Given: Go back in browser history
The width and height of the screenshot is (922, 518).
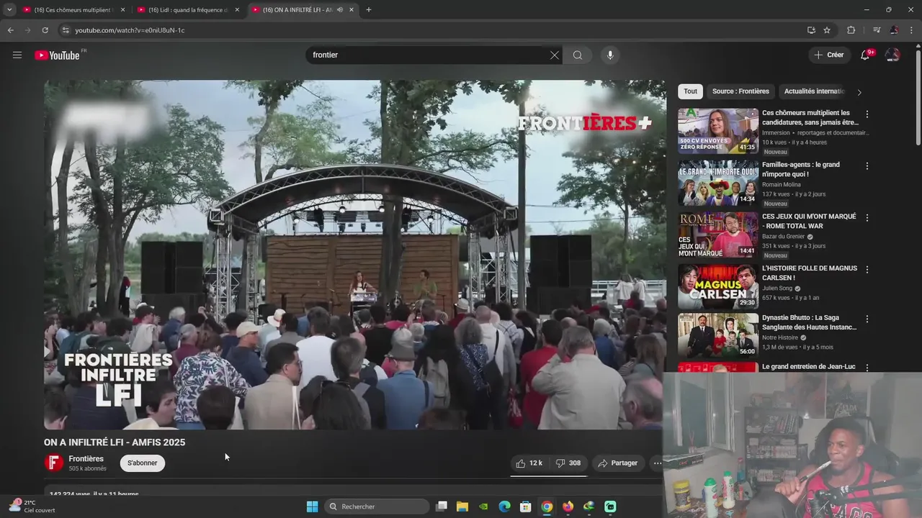Looking at the screenshot, I should coord(10,30).
